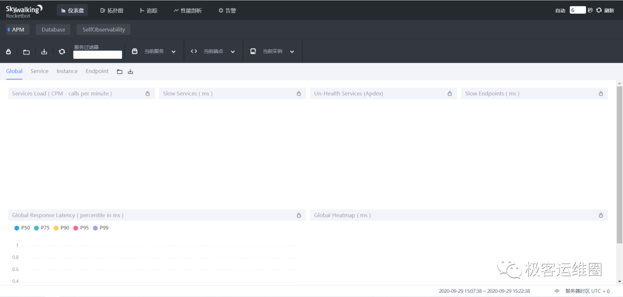This screenshot has height=297, width=623.
Task: Click the 当前端点 code brackets icon
Action: coord(194,51)
